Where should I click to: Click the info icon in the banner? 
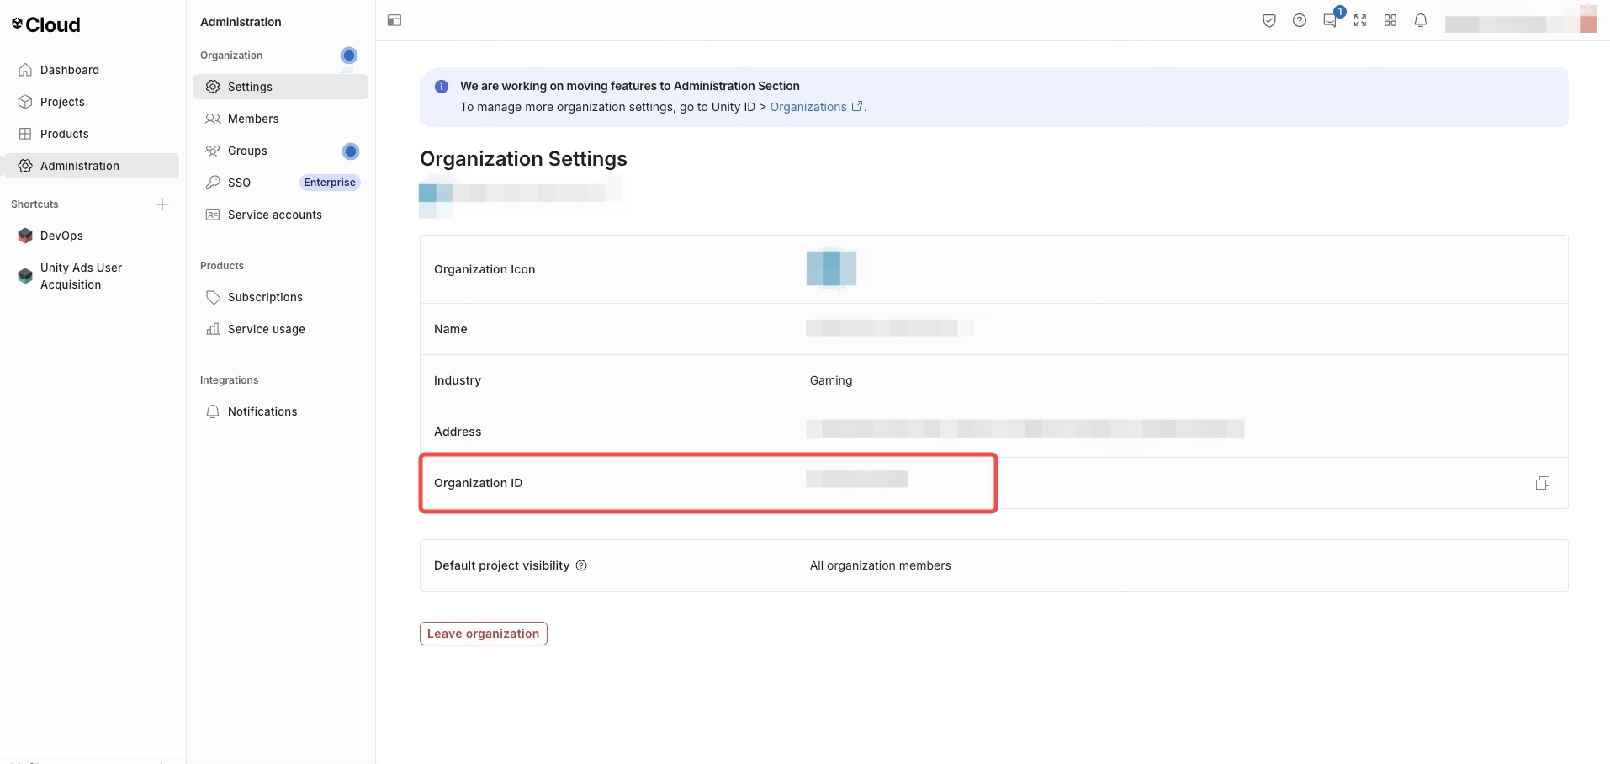click(442, 87)
